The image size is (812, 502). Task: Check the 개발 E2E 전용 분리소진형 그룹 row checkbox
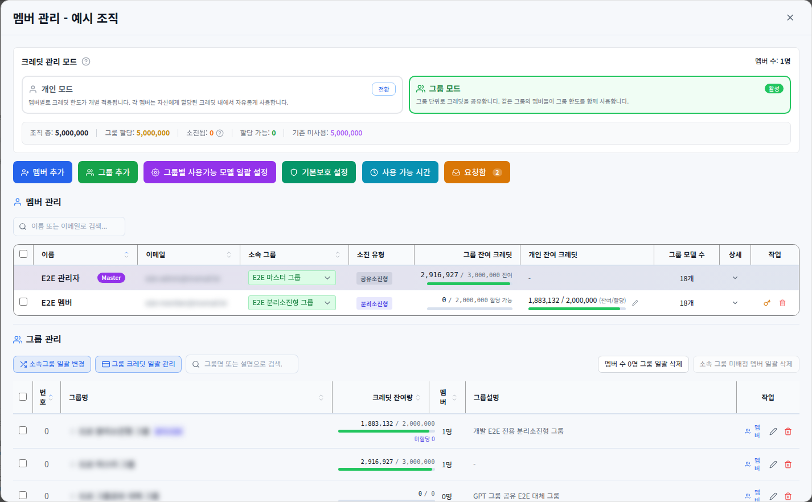point(23,430)
